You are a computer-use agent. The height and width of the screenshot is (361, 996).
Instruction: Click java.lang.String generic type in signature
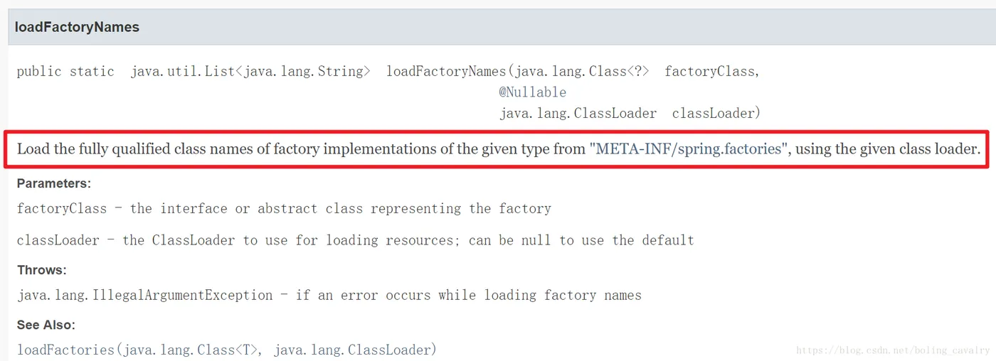pos(303,72)
